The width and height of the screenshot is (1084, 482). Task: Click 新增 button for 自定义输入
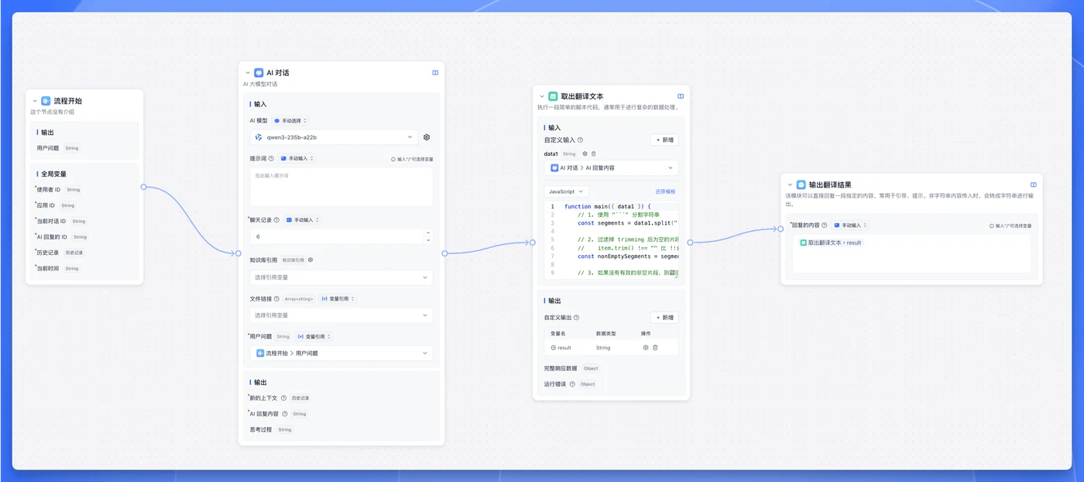tap(664, 140)
